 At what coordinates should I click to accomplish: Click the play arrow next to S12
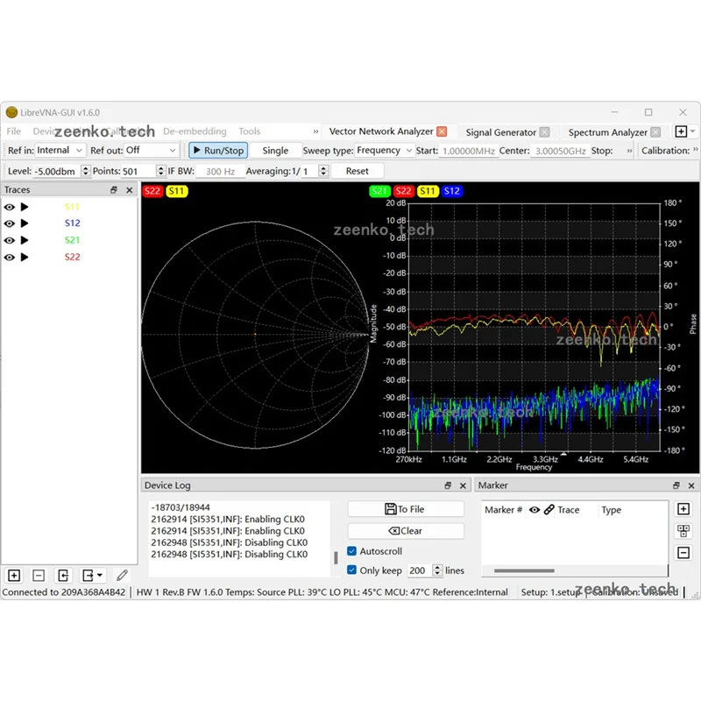point(25,223)
